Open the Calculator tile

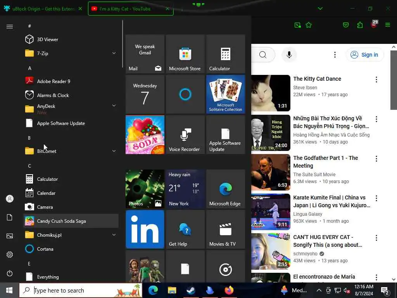[x=226, y=54]
